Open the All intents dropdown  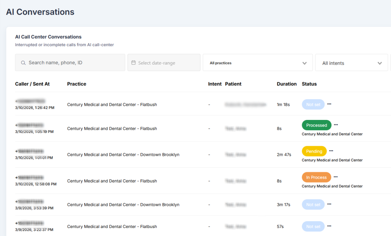(x=351, y=63)
